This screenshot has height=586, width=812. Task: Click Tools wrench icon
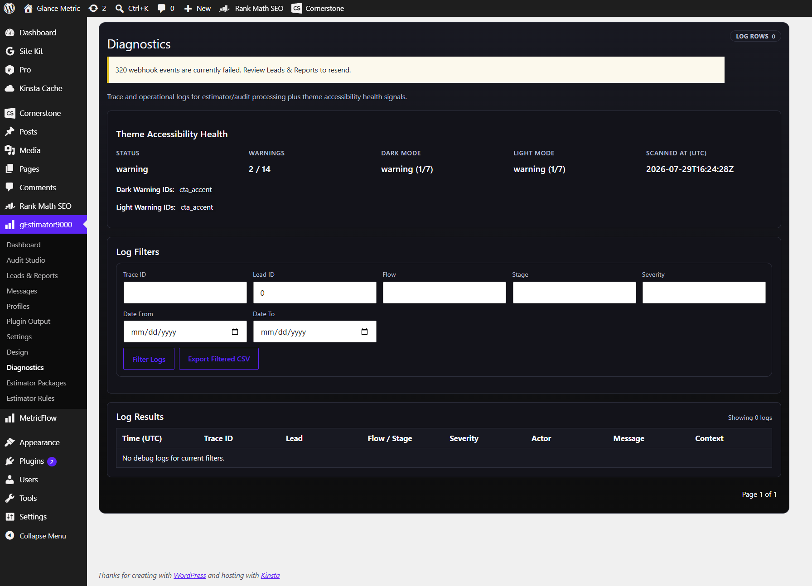10,498
